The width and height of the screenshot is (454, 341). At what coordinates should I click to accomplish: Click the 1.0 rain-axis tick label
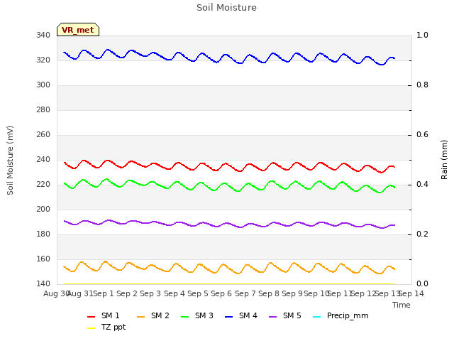422,36
